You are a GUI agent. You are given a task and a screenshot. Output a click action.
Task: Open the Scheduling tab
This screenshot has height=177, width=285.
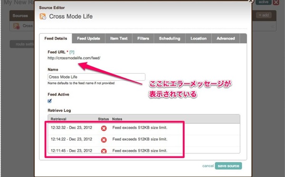(170, 38)
